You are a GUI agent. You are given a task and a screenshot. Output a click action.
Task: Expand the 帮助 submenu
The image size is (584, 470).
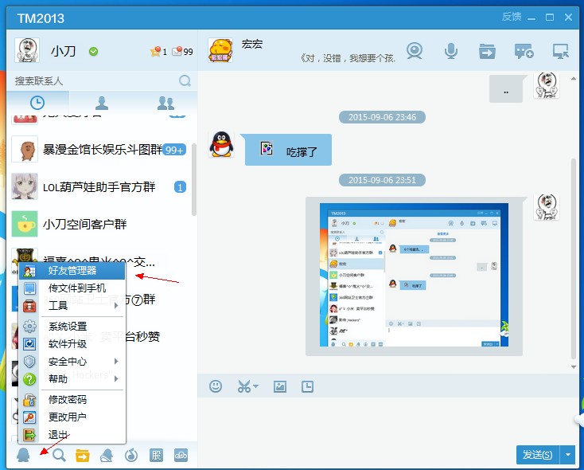[72, 379]
